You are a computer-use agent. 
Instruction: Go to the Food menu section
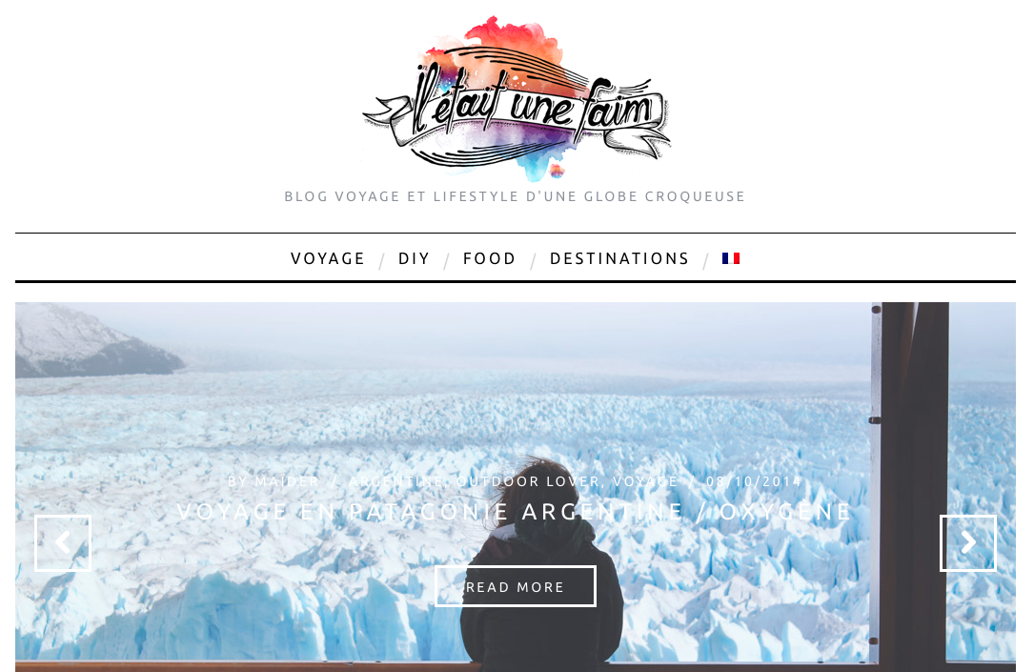coord(489,258)
